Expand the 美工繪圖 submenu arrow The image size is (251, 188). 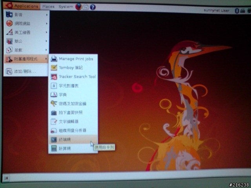(x=47, y=32)
